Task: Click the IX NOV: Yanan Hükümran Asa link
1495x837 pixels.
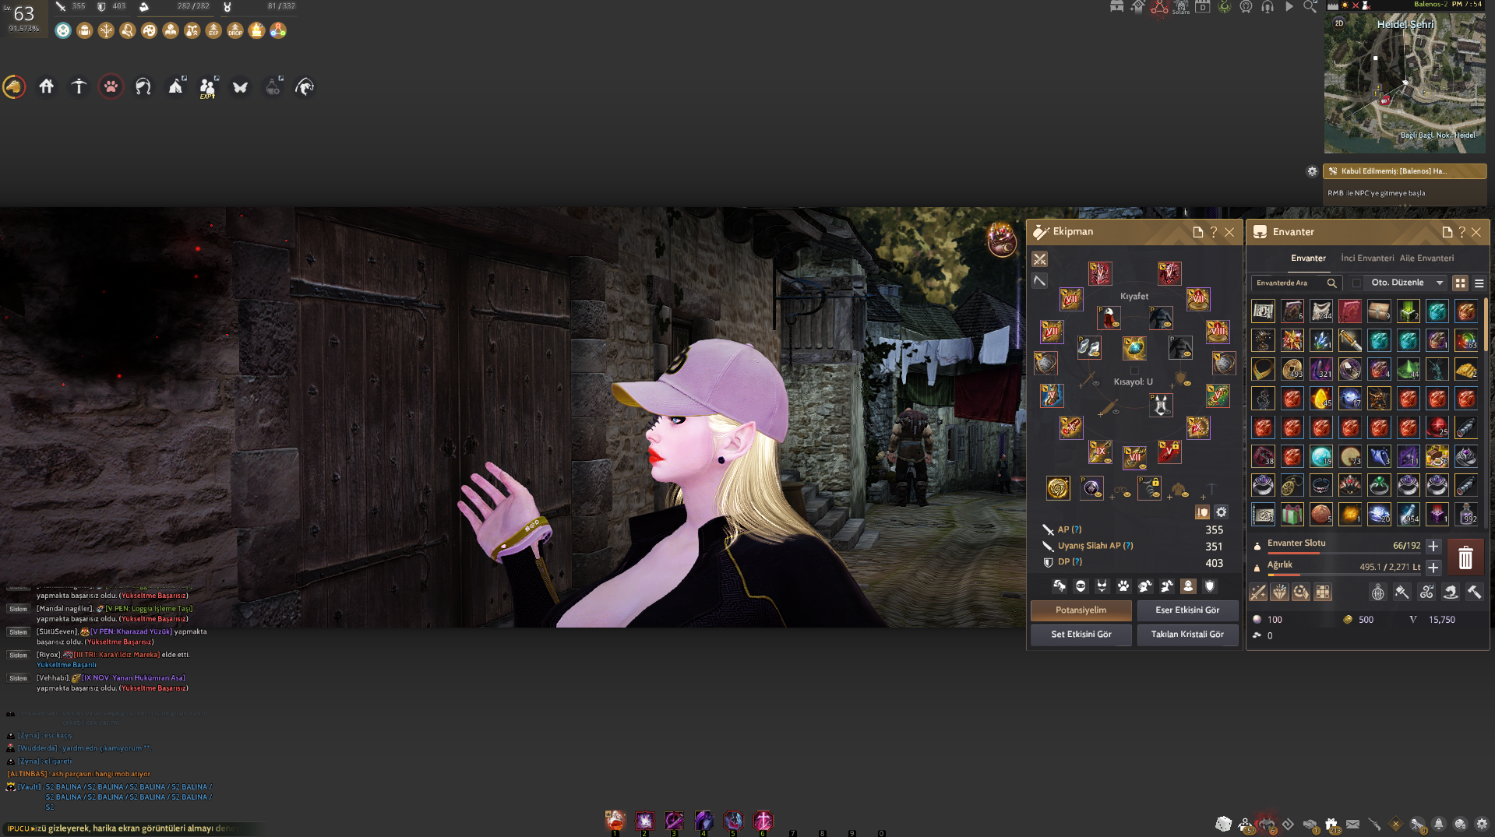Action: pos(133,678)
